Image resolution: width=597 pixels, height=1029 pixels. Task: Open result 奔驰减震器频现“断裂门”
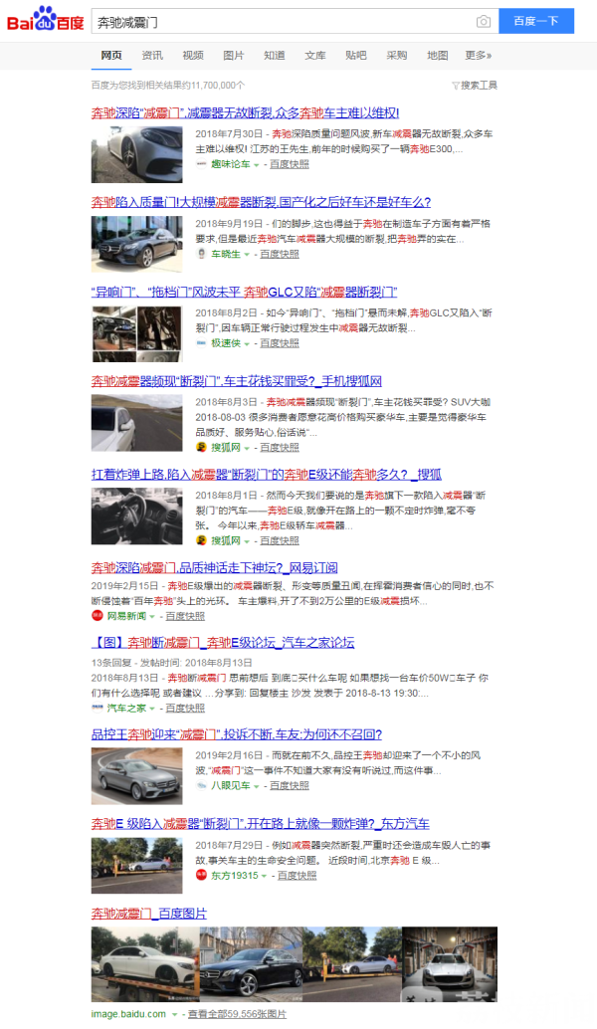(236, 381)
